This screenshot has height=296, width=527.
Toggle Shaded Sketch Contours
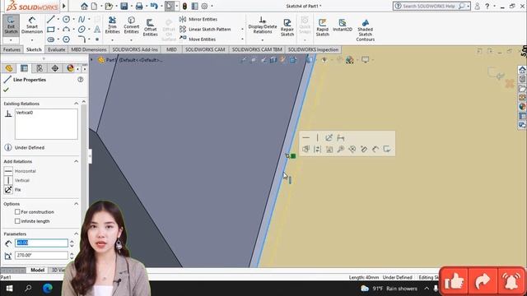pos(366,30)
